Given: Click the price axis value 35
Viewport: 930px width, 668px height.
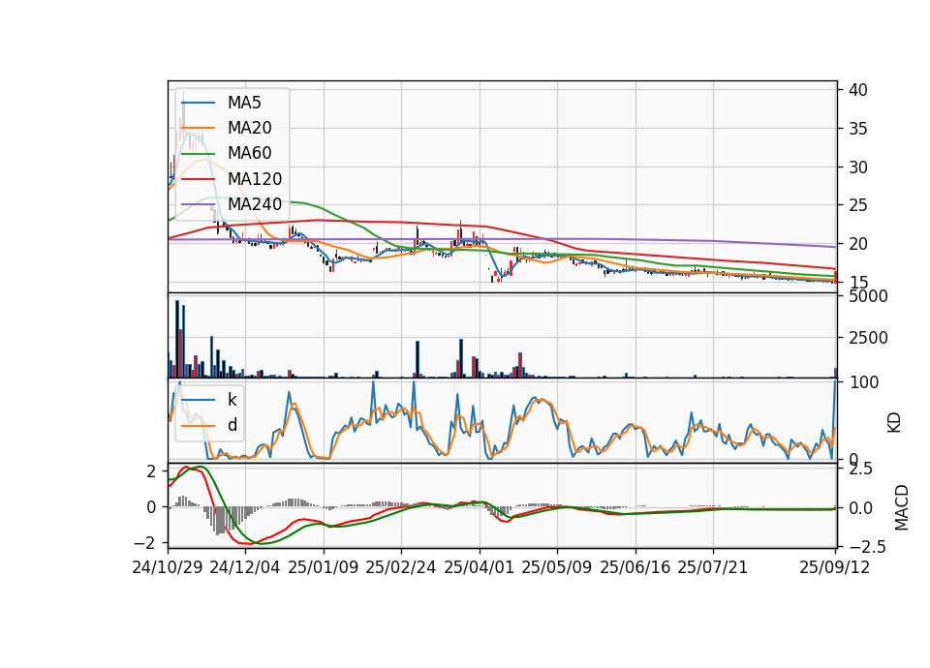Looking at the screenshot, I should pos(858,129).
